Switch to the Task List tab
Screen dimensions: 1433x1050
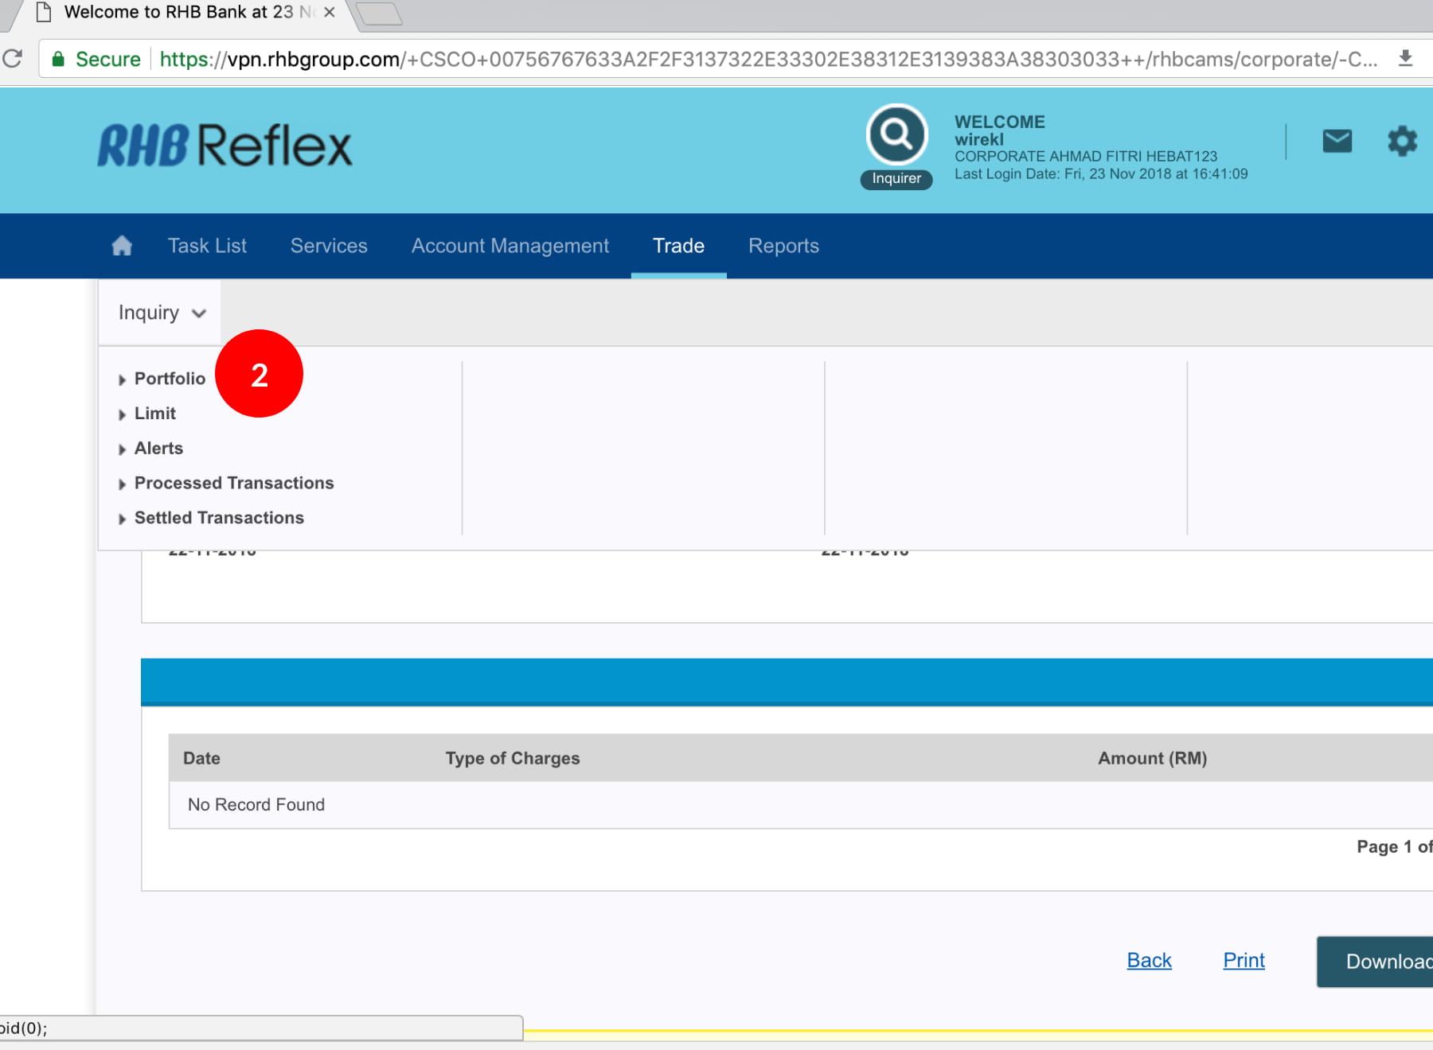(207, 246)
